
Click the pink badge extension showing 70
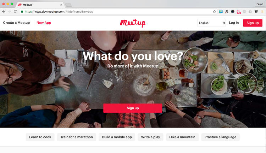239,12
